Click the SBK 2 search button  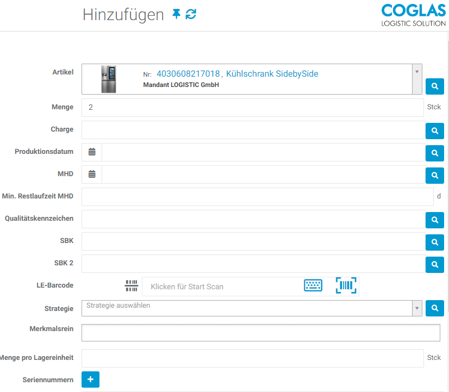pyautogui.click(x=434, y=264)
